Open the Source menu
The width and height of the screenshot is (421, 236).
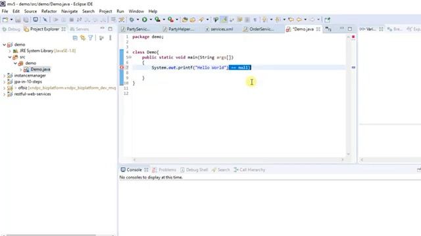click(30, 11)
